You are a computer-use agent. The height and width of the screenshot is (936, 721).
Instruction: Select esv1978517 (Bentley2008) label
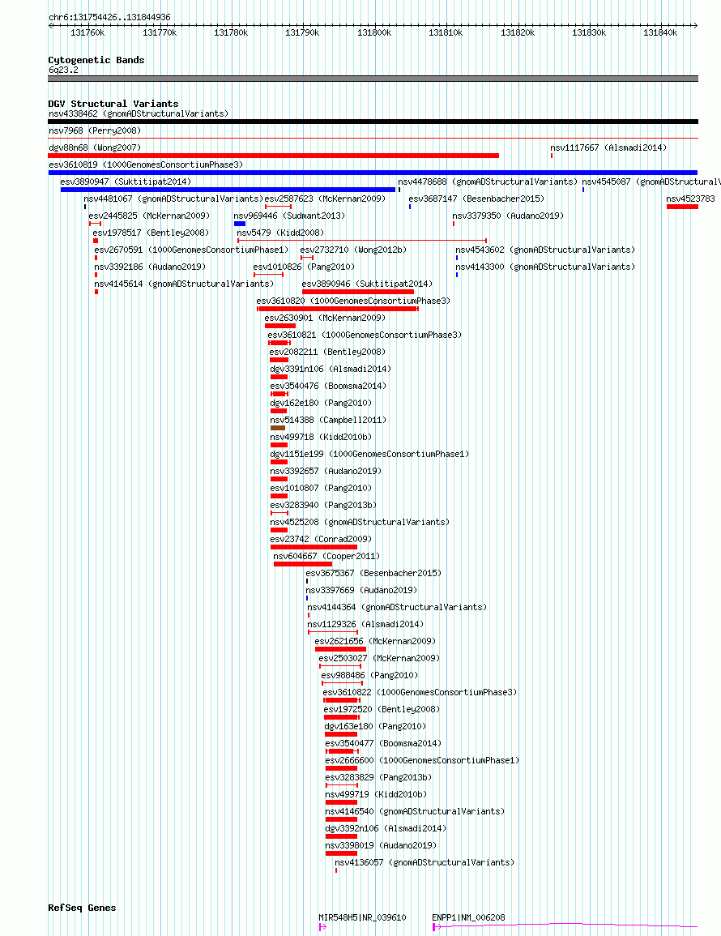point(151,233)
